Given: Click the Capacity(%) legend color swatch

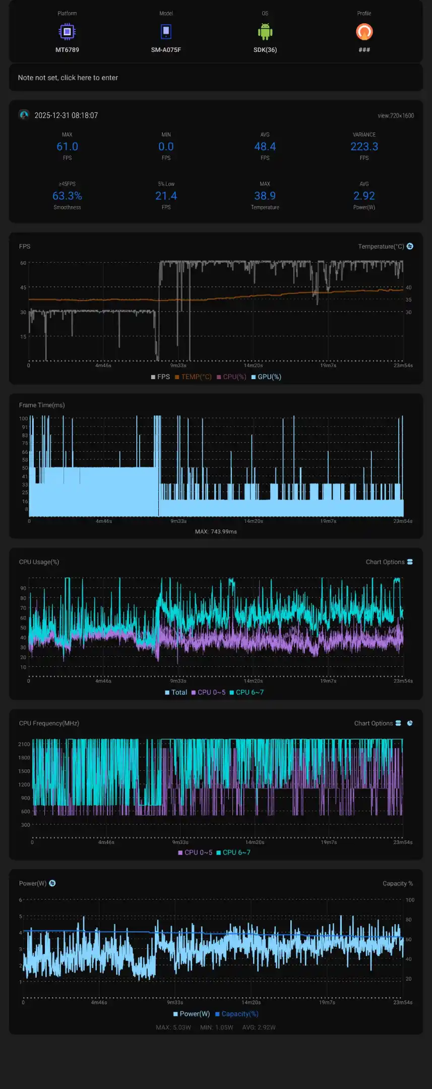Looking at the screenshot, I should 217,1014.
